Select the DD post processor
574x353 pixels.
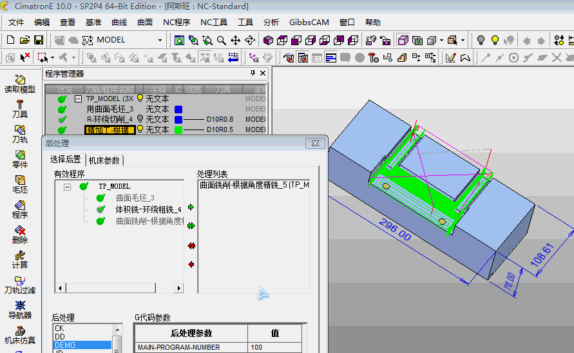point(60,337)
